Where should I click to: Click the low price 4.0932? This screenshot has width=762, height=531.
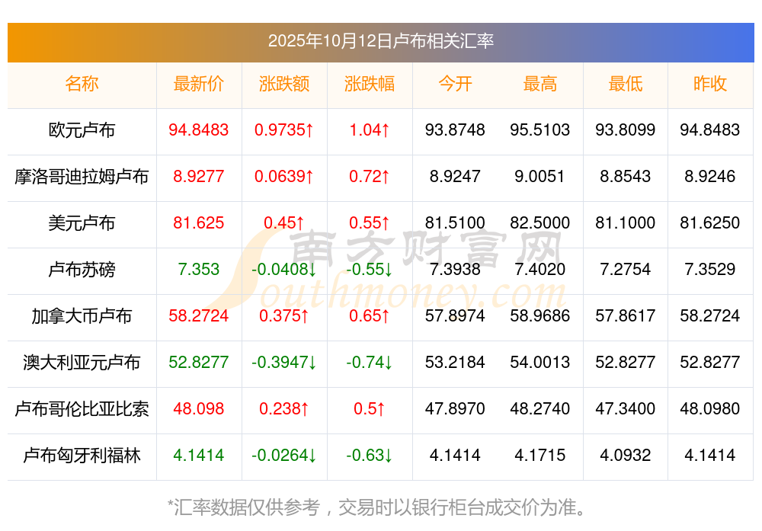626,455
